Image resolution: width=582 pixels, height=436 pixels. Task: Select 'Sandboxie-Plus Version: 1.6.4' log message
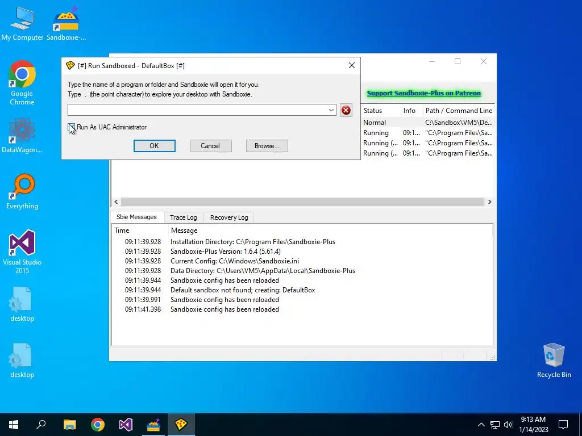tap(225, 251)
